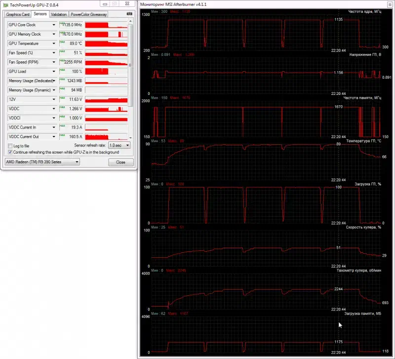
Task: Minimize the GPU-Z window
Action: [x=104, y=4]
